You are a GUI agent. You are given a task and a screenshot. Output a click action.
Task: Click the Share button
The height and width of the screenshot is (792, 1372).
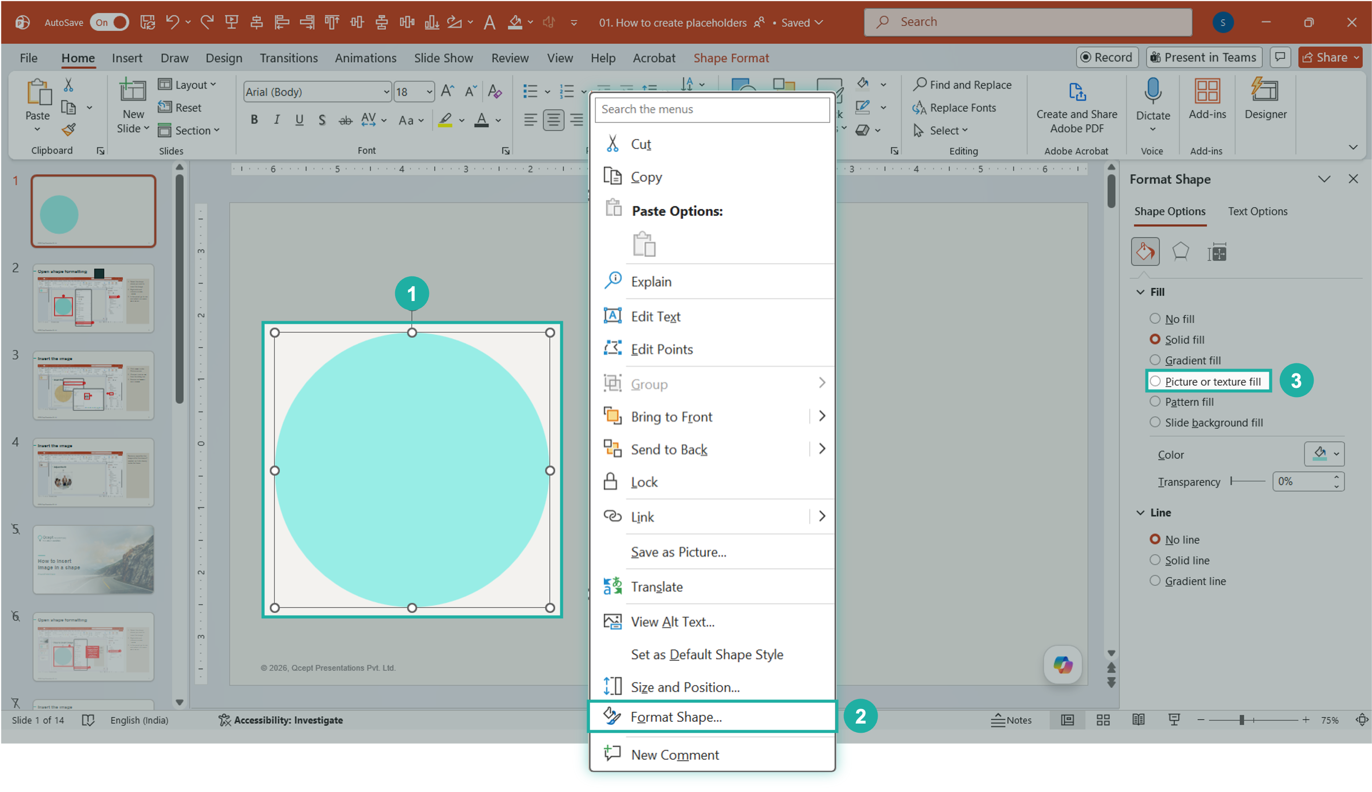coord(1331,57)
